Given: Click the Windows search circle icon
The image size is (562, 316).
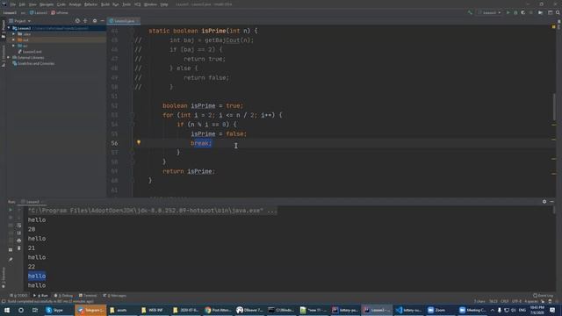Looking at the screenshot, I should coord(21,310).
